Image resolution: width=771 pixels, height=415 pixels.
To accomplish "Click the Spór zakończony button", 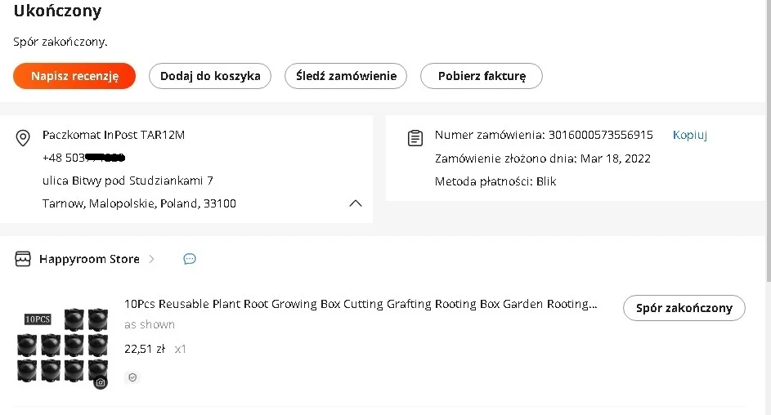I will click(684, 308).
